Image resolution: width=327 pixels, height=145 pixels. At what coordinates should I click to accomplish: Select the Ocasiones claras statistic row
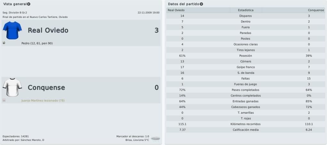pyautogui.click(x=246, y=44)
